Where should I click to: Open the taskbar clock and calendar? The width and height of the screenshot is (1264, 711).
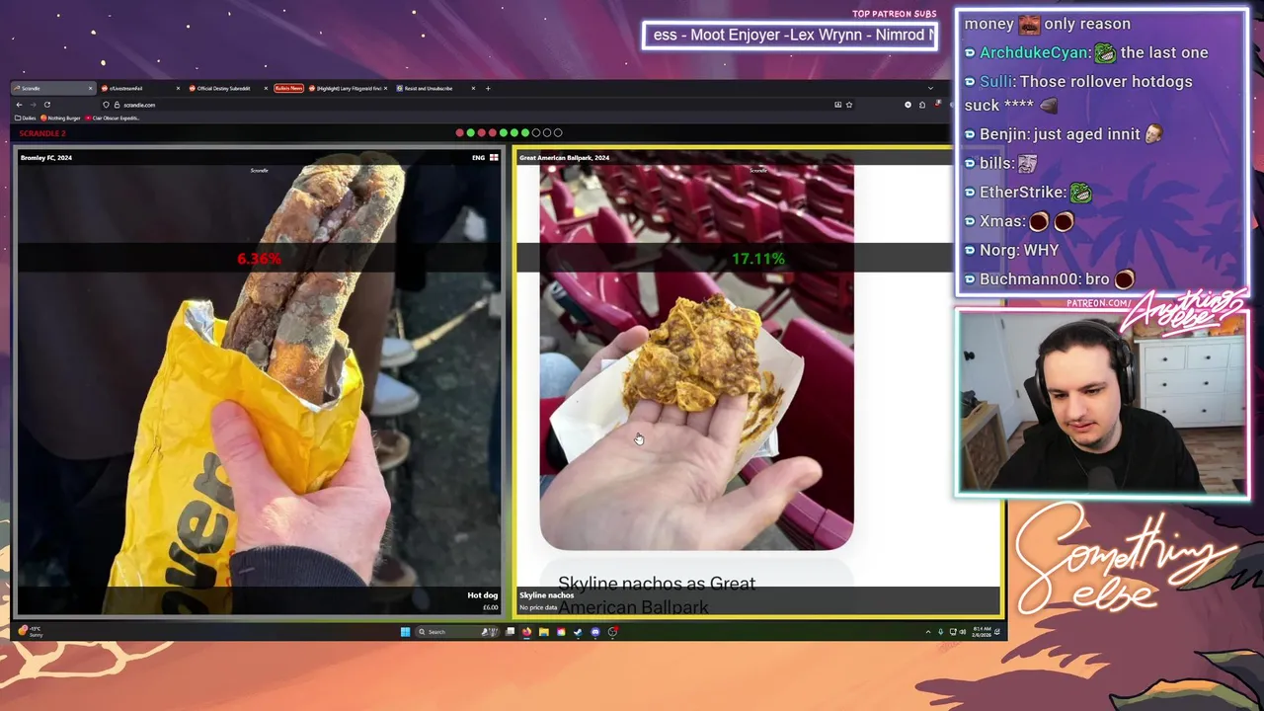982,631
